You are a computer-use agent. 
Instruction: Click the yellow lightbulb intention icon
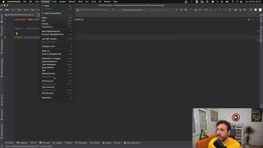tap(16, 34)
